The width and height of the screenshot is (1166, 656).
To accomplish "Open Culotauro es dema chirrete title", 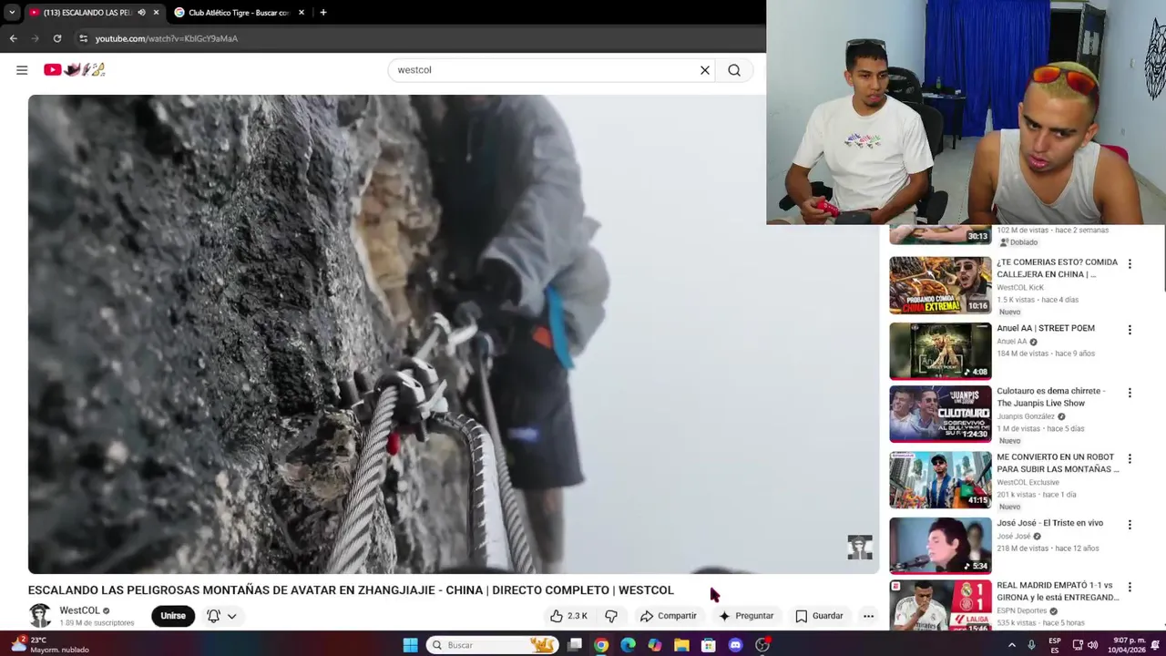I will coord(1050,397).
